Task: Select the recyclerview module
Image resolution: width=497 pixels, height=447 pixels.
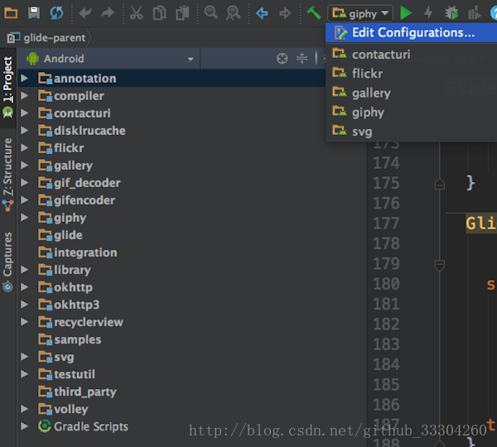Action: 88,322
